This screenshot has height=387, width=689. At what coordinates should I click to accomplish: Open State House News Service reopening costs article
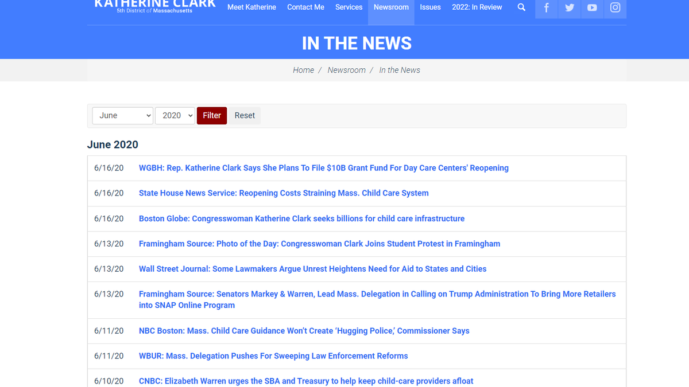tap(284, 193)
